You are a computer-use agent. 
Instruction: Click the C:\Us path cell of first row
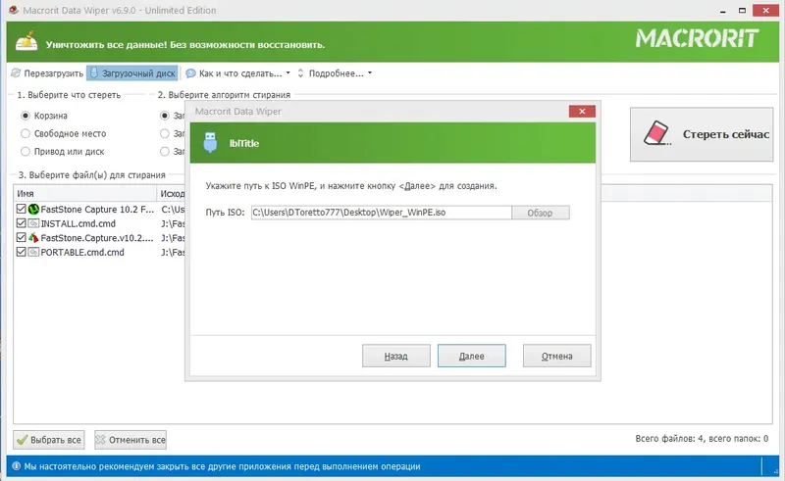click(x=173, y=210)
